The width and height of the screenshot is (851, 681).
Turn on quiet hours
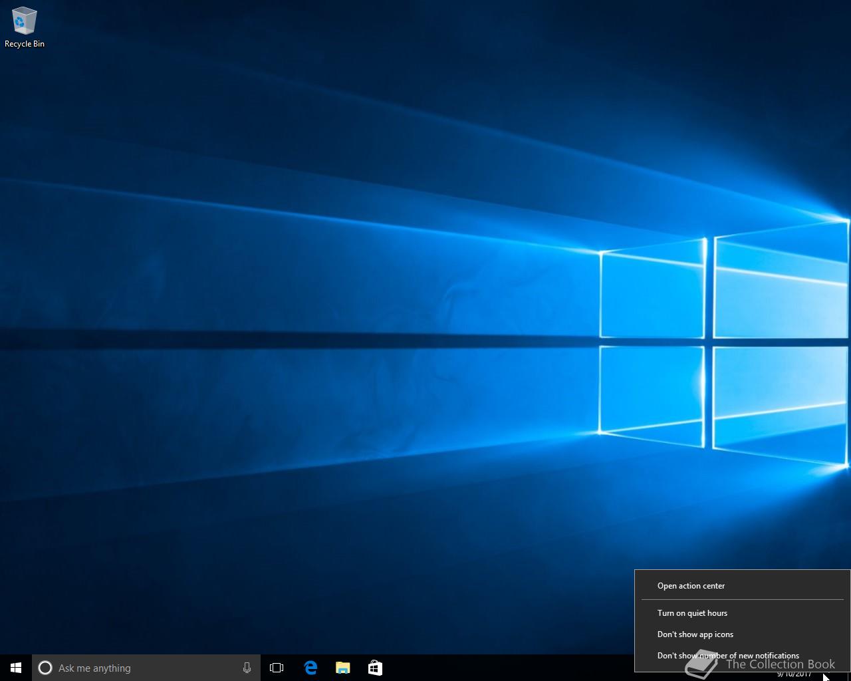pos(692,613)
